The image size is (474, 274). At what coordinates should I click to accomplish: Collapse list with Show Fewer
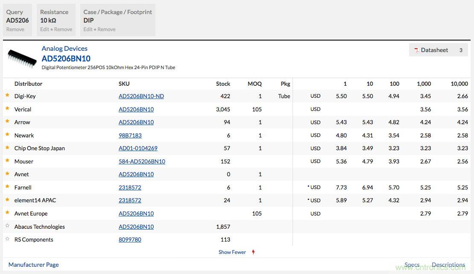[232, 252]
